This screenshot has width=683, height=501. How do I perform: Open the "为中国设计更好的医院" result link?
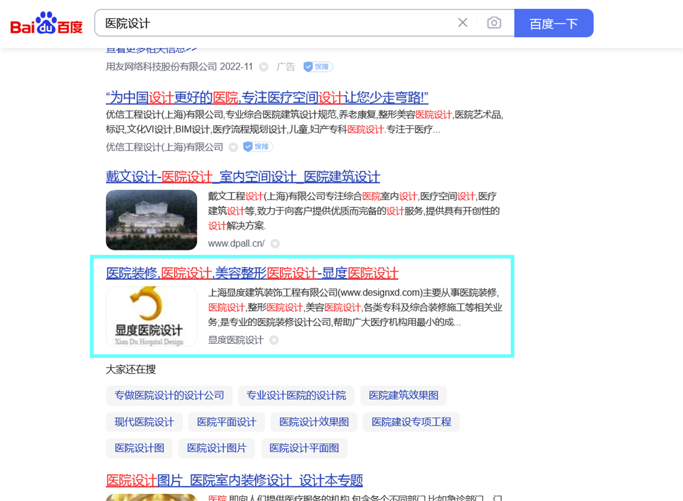coord(267,97)
